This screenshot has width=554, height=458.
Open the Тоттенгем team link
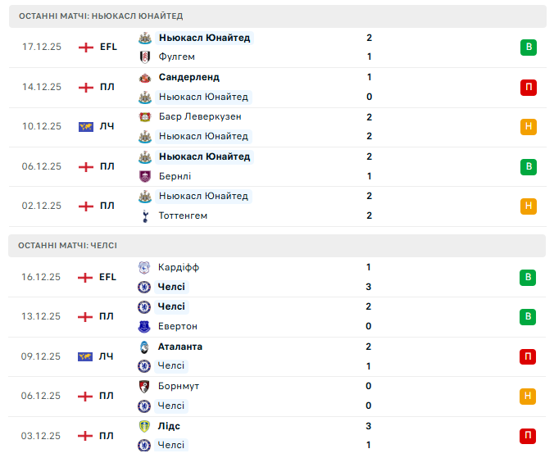[183, 215]
